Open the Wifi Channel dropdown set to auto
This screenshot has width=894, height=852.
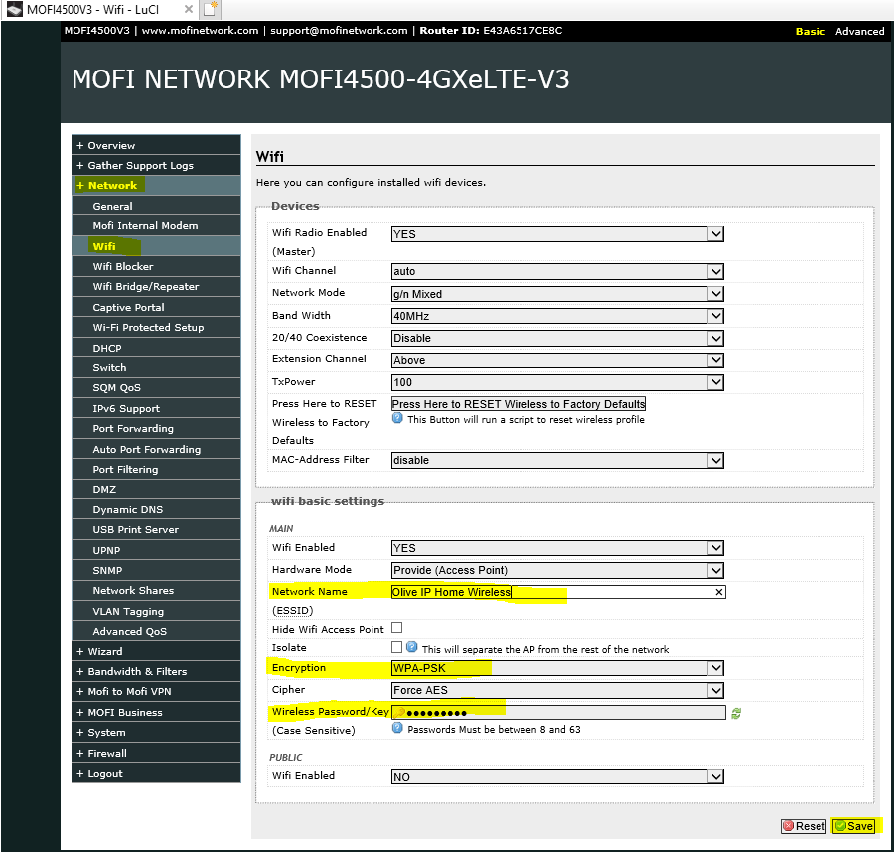557,271
